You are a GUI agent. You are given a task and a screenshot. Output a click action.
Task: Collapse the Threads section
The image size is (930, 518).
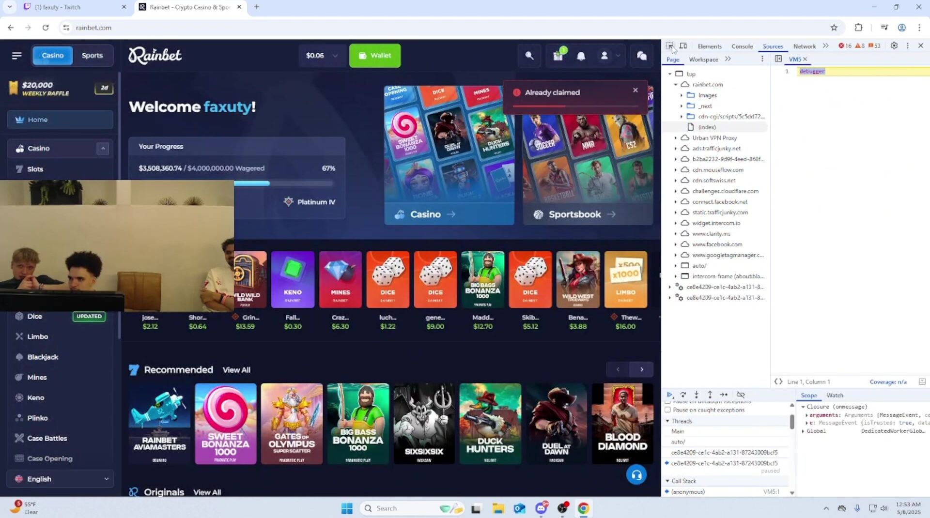[667, 421]
